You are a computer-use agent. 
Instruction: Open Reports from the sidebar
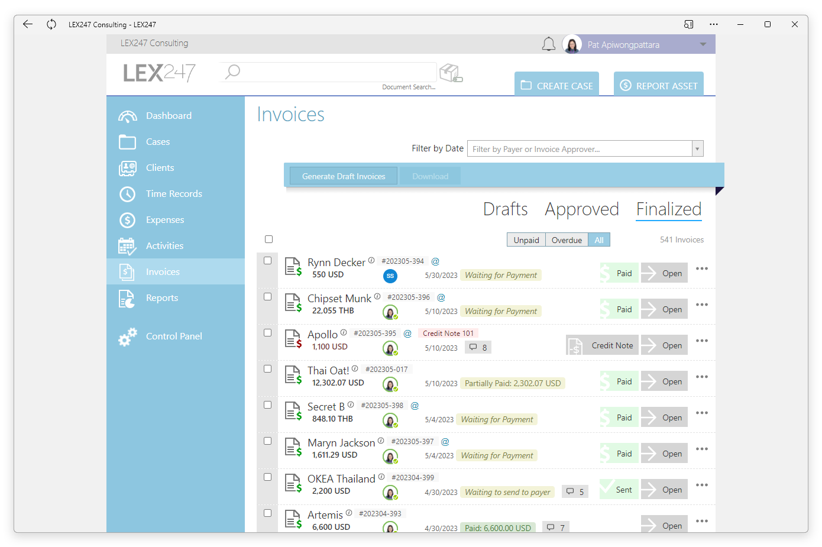click(176, 298)
